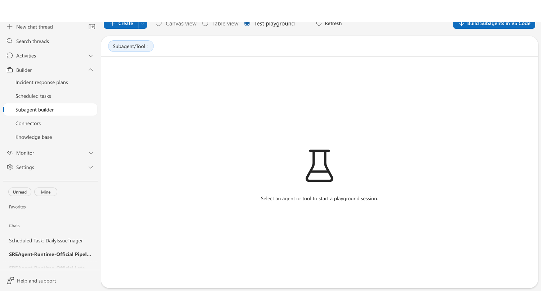Expand the Settings section chevron
The width and height of the screenshot is (542, 291).
click(91, 167)
